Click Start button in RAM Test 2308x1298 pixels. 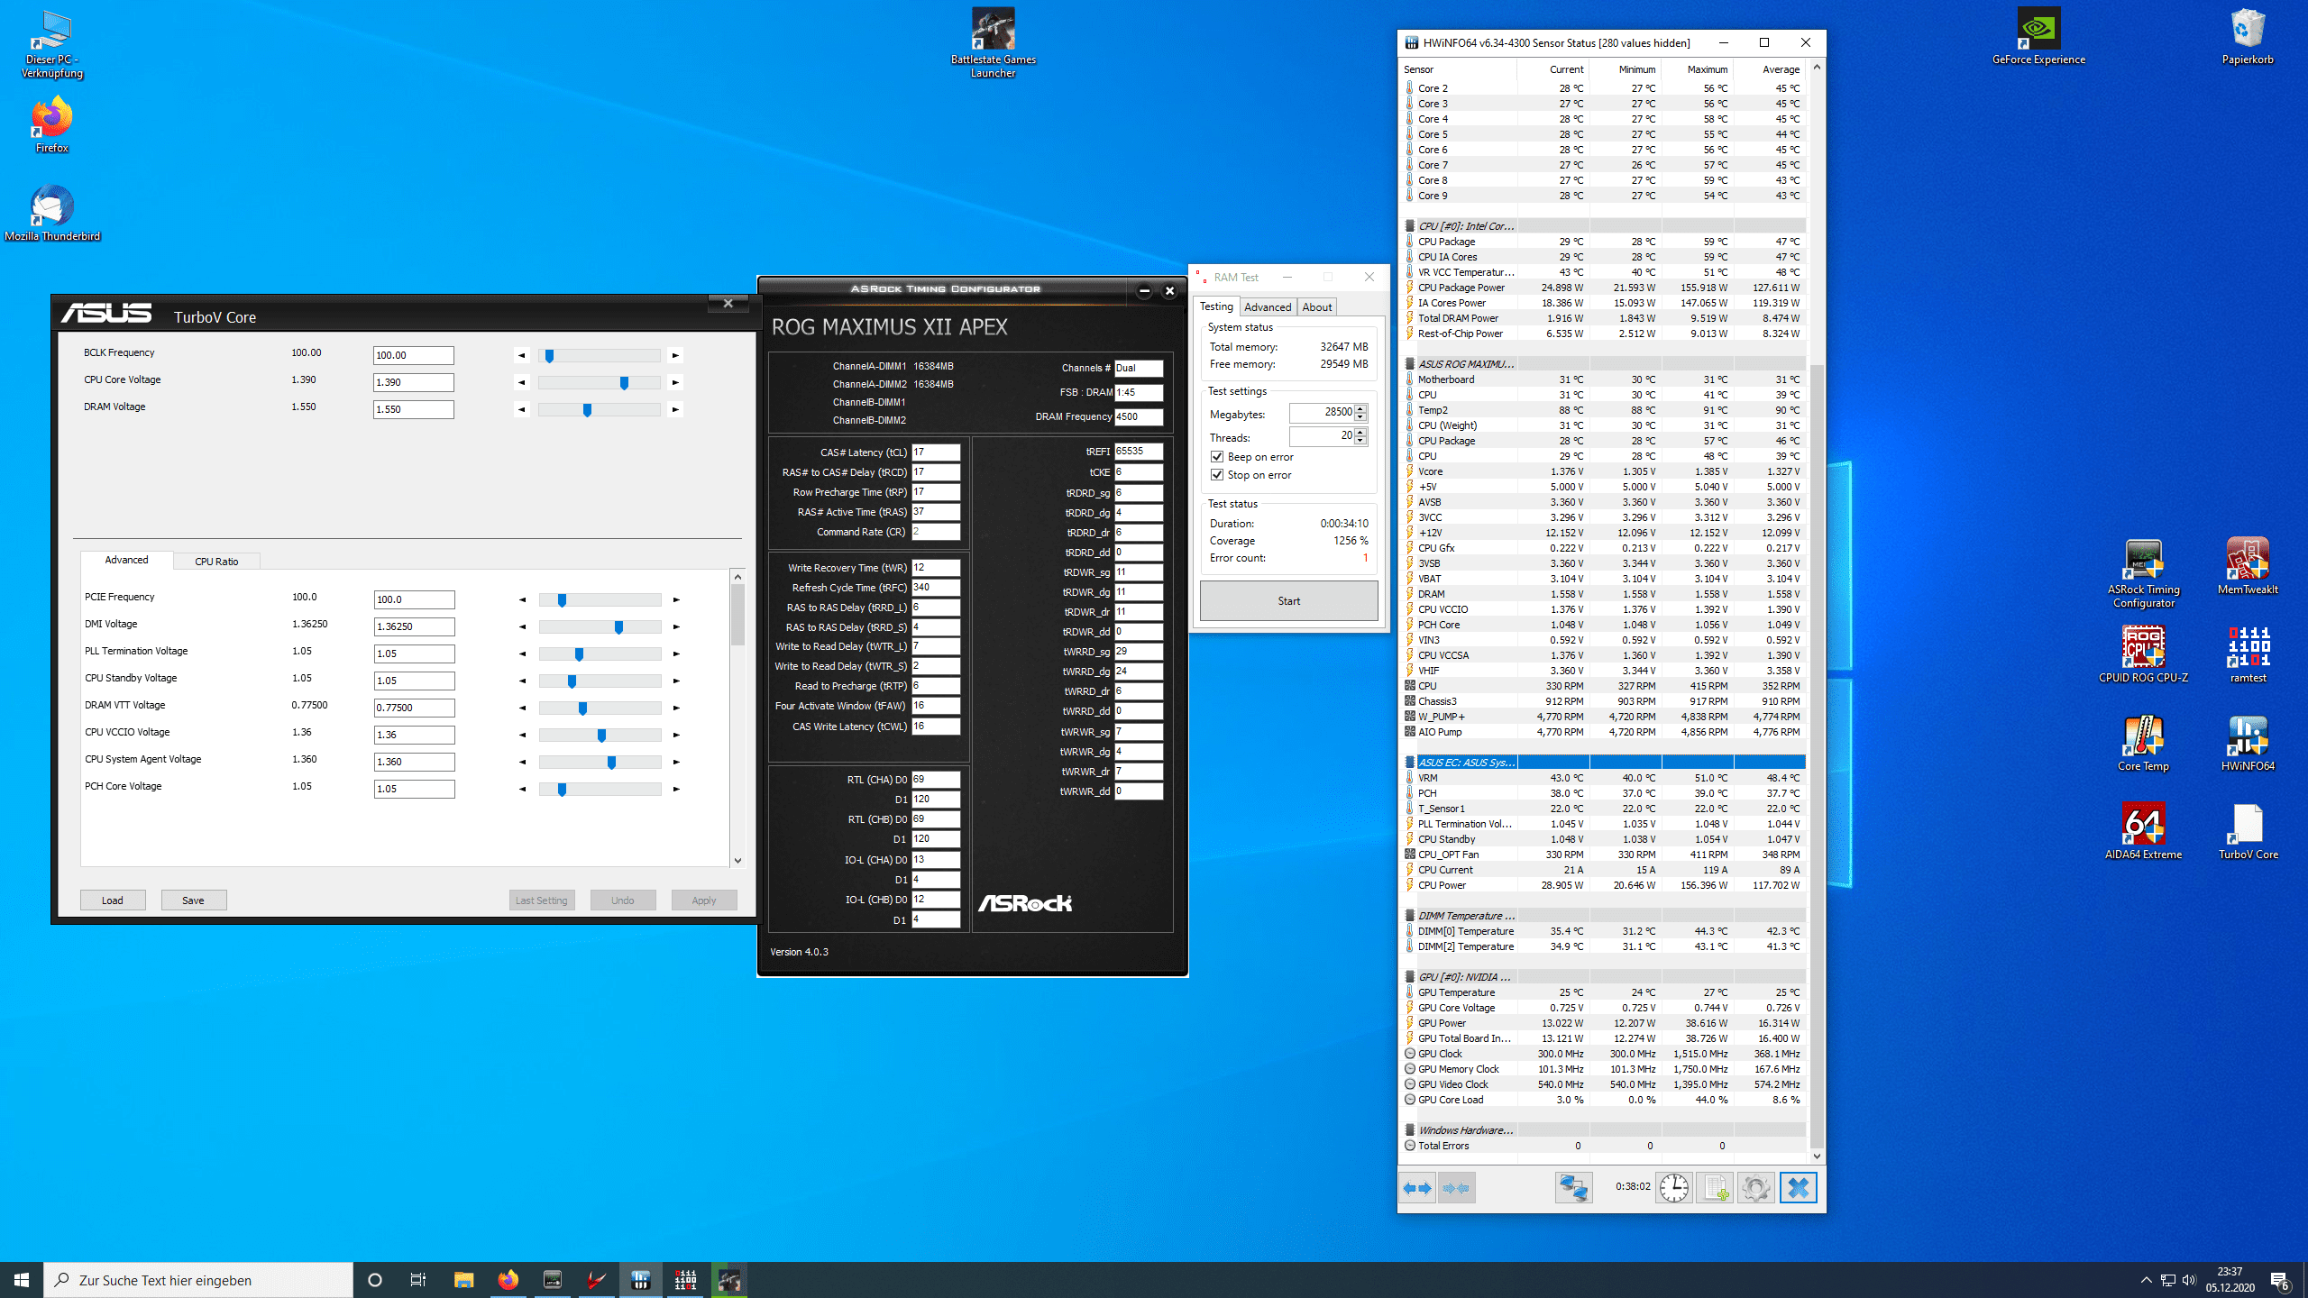pyautogui.click(x=1288, y=601)
